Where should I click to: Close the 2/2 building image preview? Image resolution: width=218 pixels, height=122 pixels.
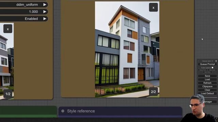[153, 7]
